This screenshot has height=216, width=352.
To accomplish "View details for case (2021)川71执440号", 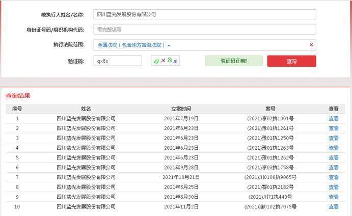I will 333,197.
